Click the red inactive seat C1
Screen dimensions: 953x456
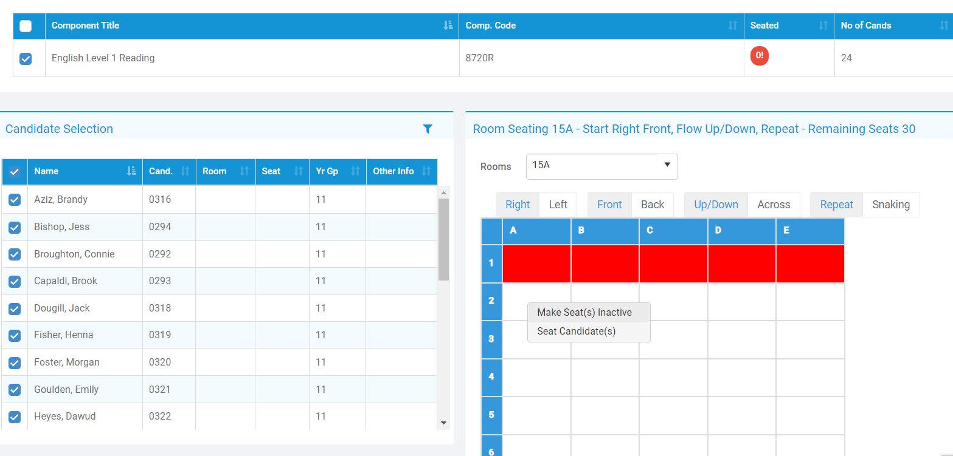coord(673,264)
